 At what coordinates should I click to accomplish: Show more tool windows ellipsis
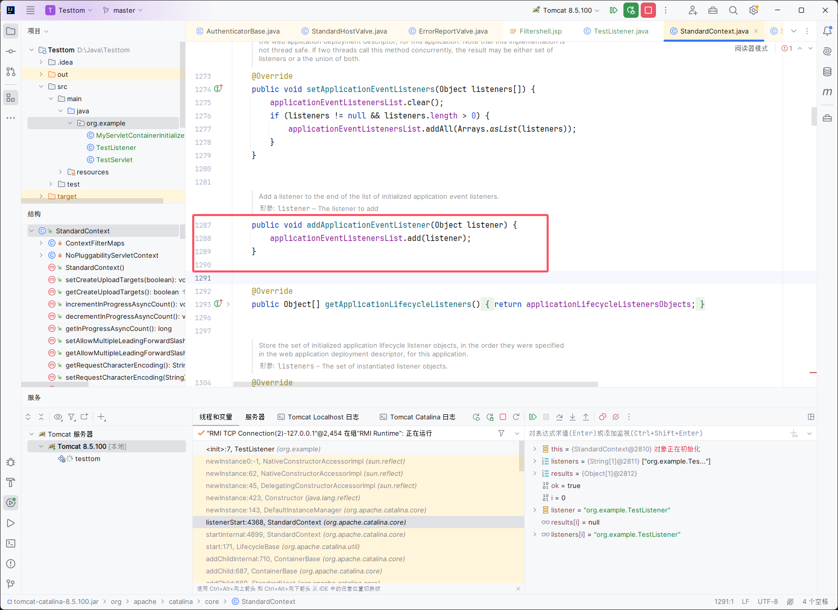11,118
